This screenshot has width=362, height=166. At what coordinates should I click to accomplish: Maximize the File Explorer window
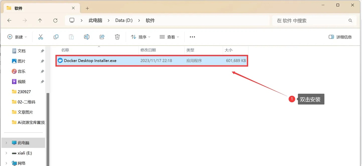[338, 5]
